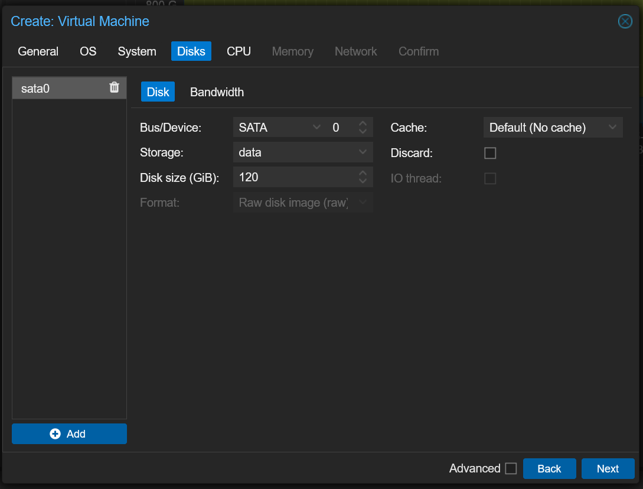Adjust the disk size spinner arrows
Image resolution: width=643 pixels, height=489 pixels.
pyautogui.click(x=363, y=177)
